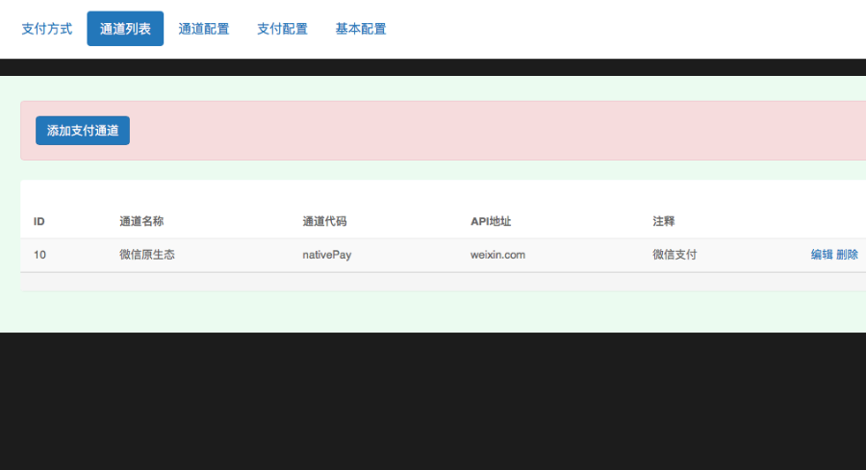Switch to the 支付方式 tab
The width and height of the screenshot is (866, 470).
click(x=47, y=29)
